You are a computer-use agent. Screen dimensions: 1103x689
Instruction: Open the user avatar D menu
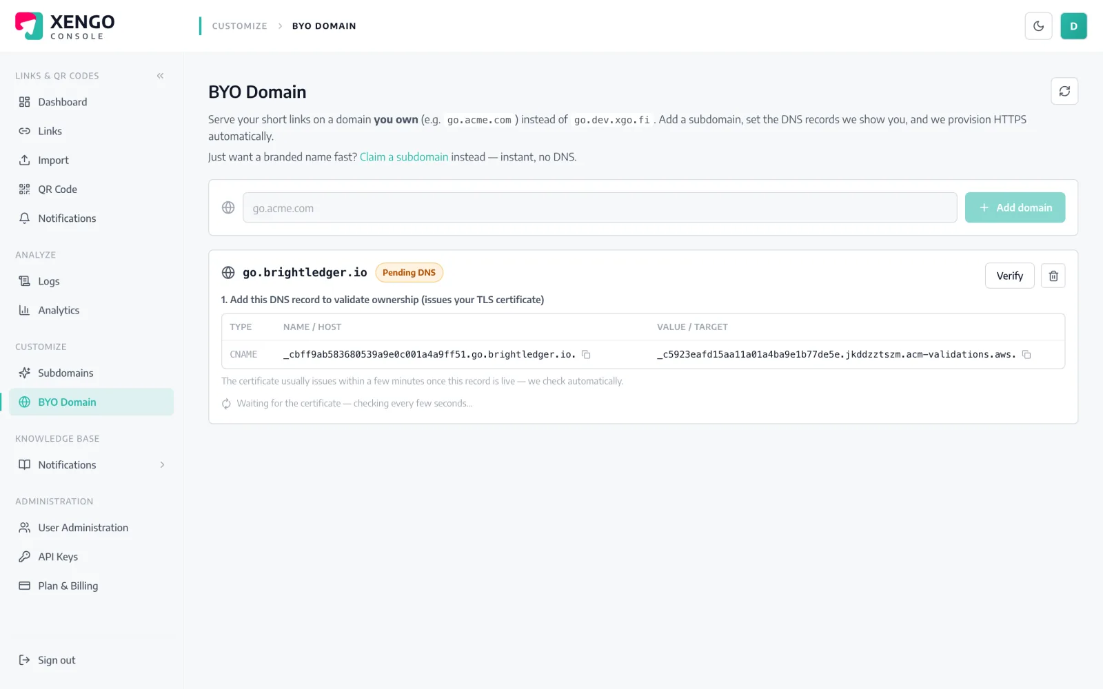pos(1073,26)
